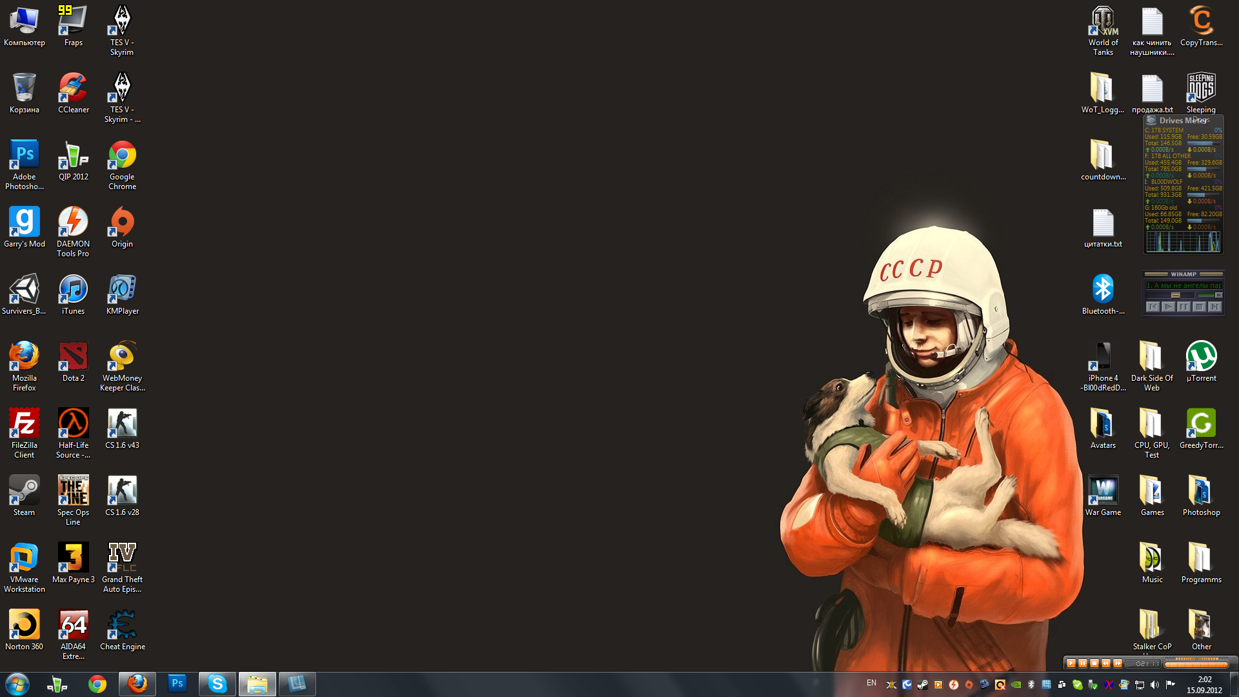Viewport: 1239px width, 697px height.
Task: Open KMPlayer desktop shortcut
Action: point(122,295)
